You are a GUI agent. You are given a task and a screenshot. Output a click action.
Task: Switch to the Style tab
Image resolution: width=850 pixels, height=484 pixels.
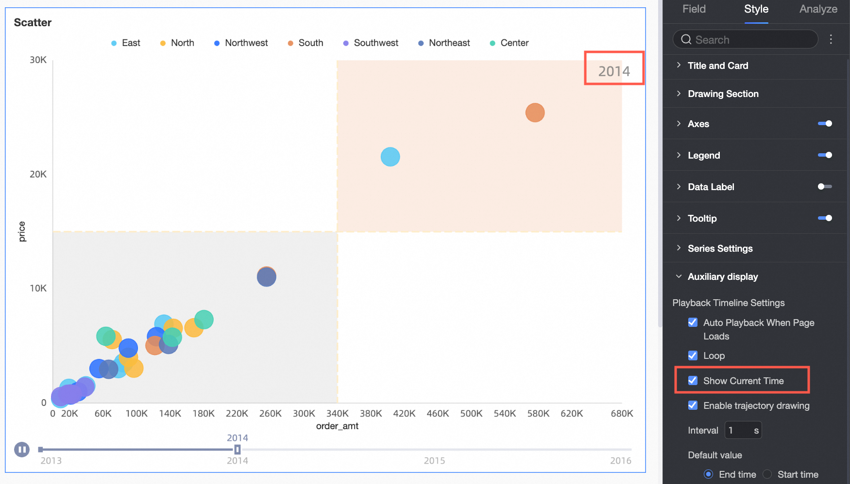[x=756, y=9]
